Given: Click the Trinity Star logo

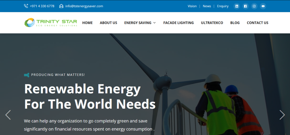Looking at the screenshot, I should tap(51, 23).
